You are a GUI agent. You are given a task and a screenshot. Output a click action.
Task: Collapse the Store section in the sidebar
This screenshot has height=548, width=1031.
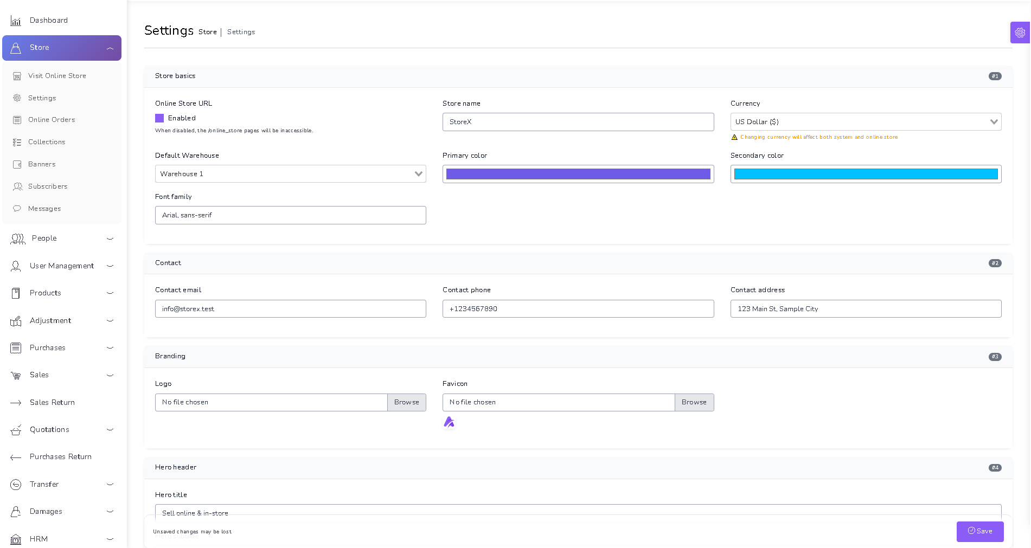110,48
